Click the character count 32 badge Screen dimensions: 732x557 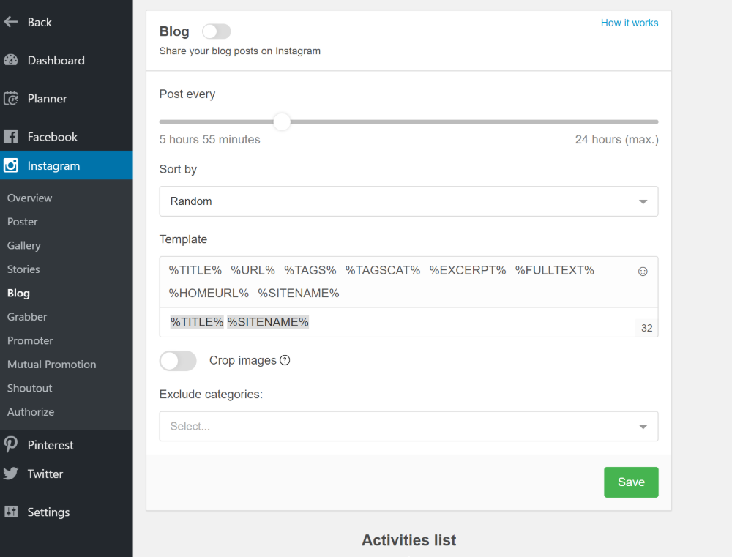click(x=646, y=328)
